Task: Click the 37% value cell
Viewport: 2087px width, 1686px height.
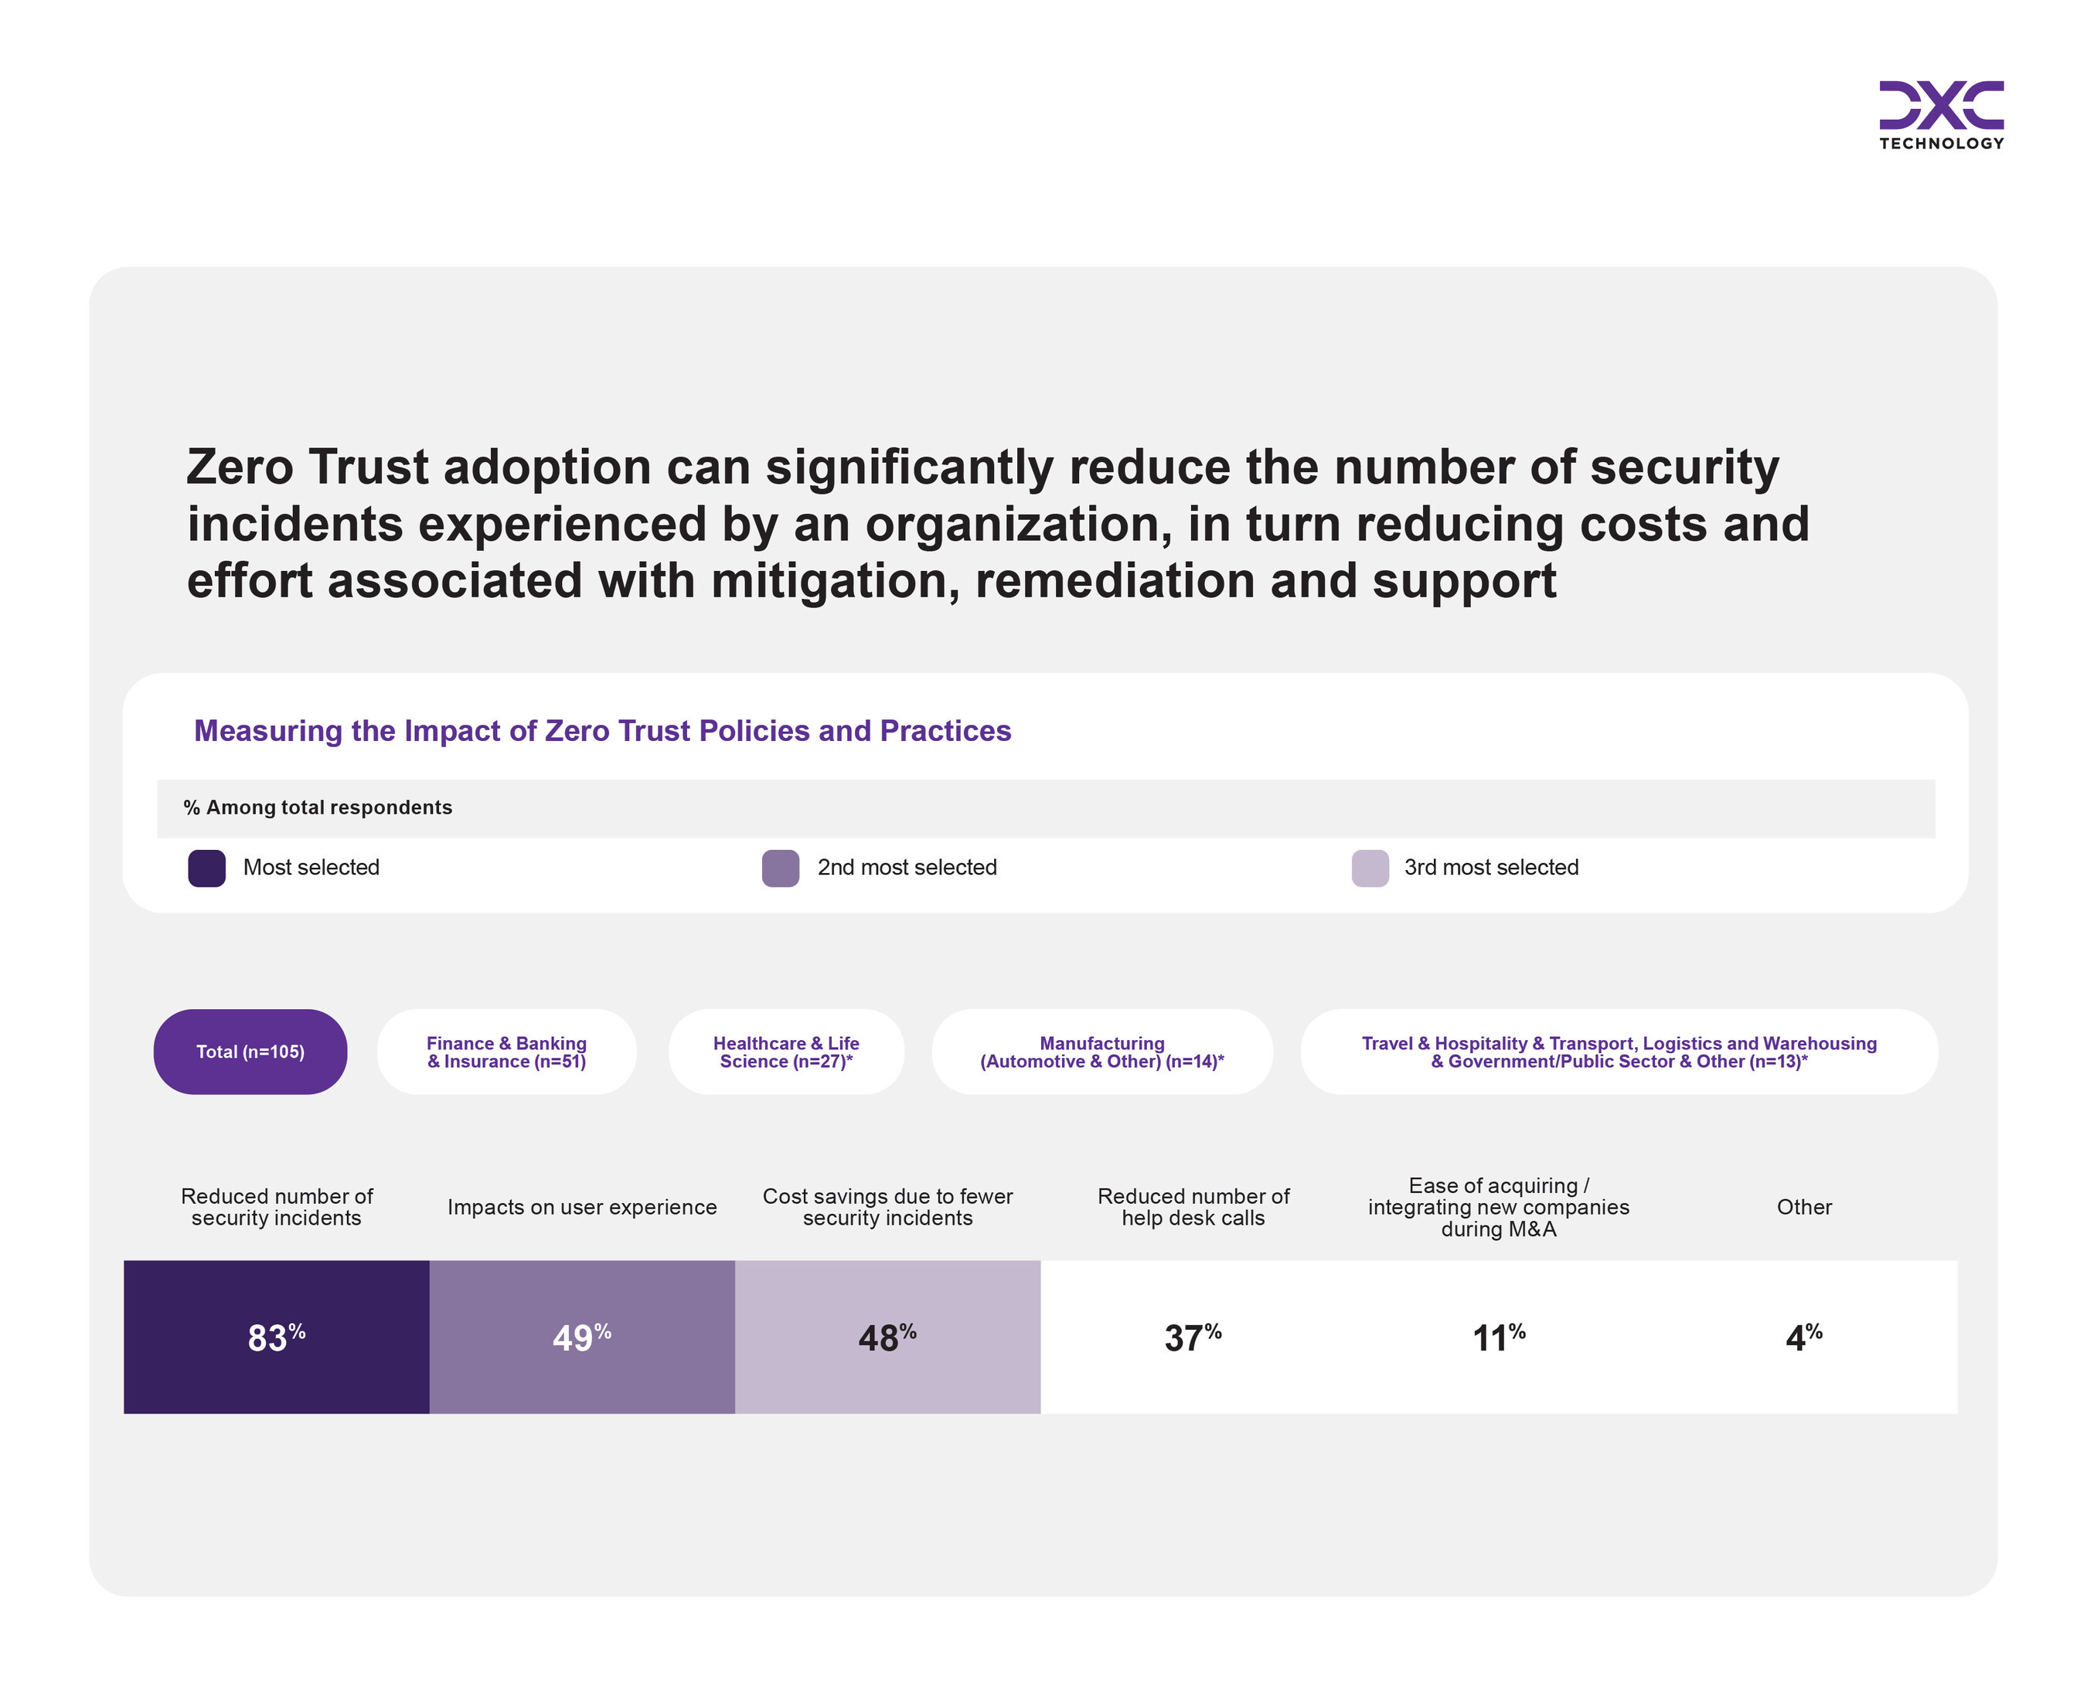Action: [1193, 1338]
